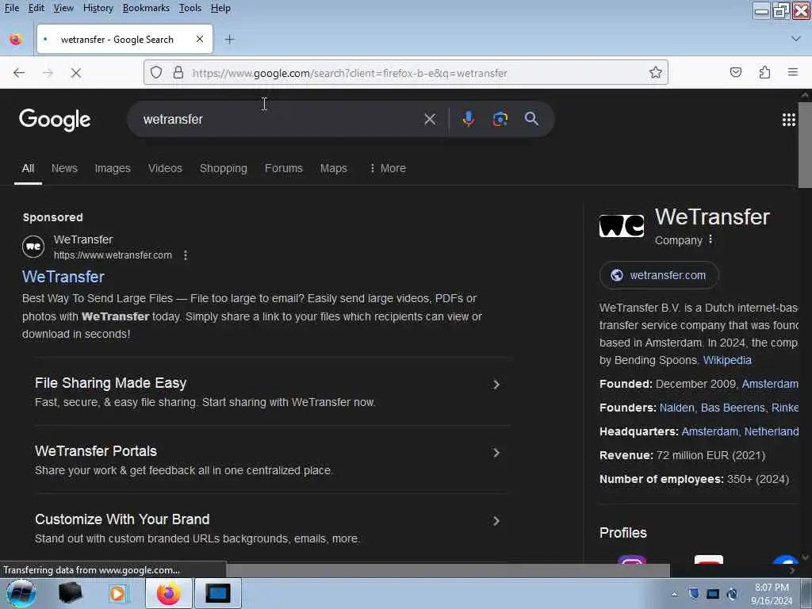Open sponsored result three-dot options

[x=186, y=255]
